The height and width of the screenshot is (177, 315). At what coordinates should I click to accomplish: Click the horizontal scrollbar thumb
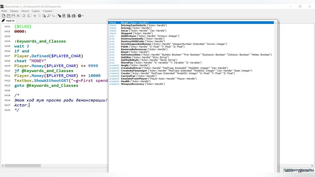point(23,165)
